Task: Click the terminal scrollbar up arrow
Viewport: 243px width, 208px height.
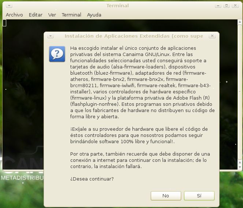Action: click(x=240, y=21)
